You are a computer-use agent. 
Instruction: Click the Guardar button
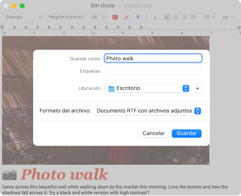187,133
